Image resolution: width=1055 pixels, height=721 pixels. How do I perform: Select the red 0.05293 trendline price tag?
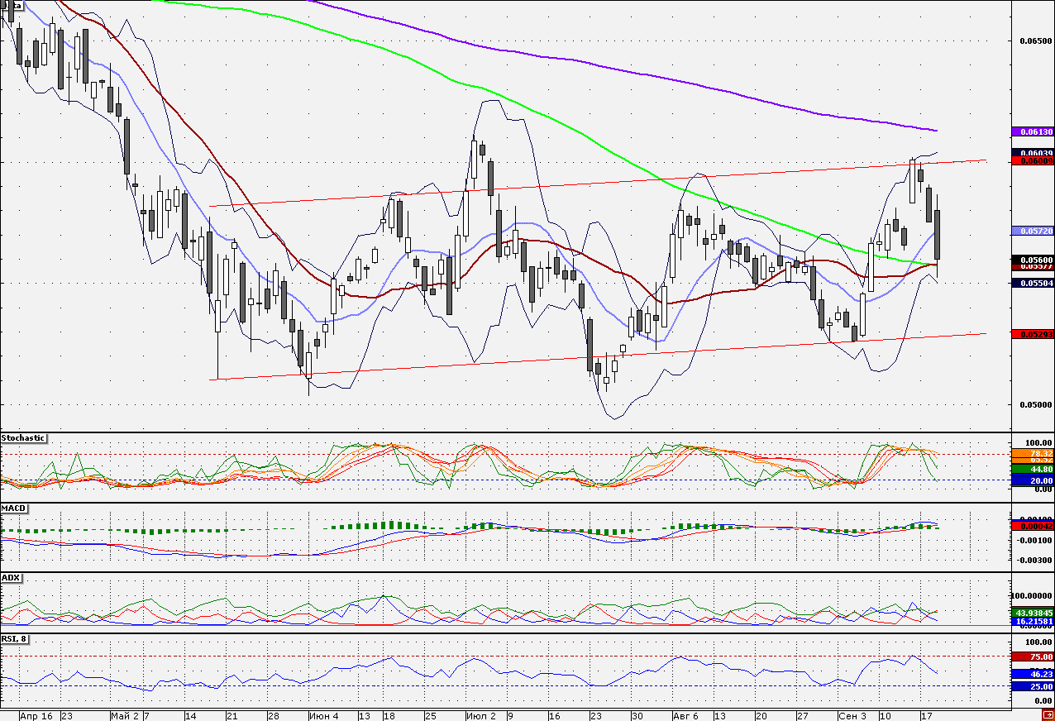(x=1032, y=334)
